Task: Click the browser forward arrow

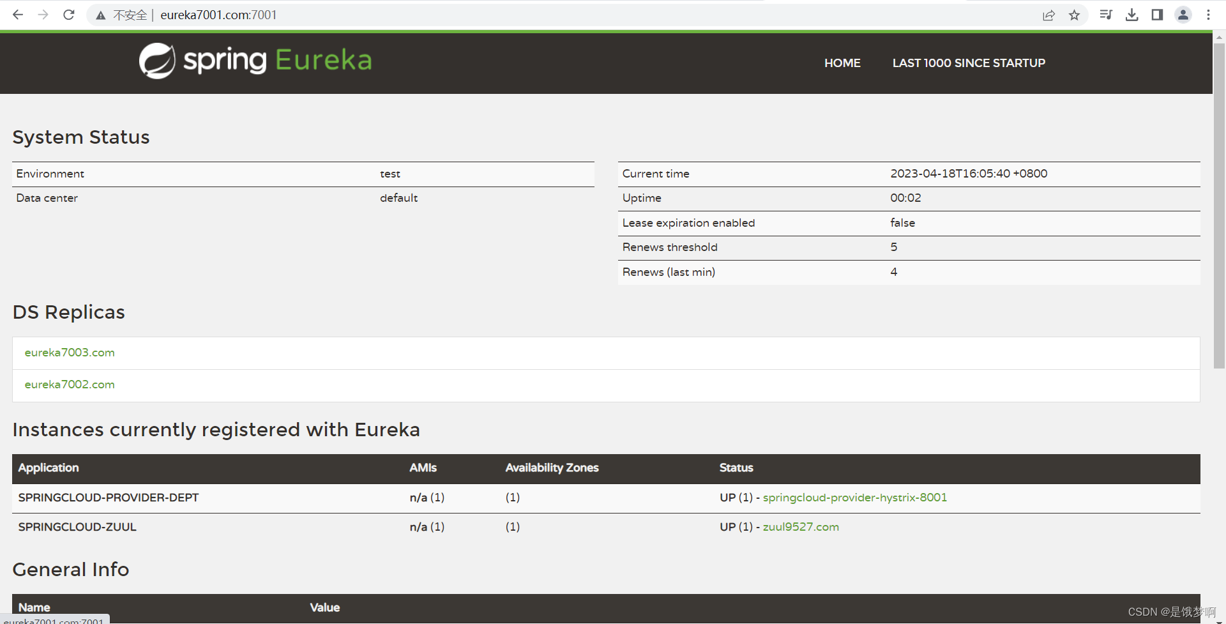Action: 43,15
